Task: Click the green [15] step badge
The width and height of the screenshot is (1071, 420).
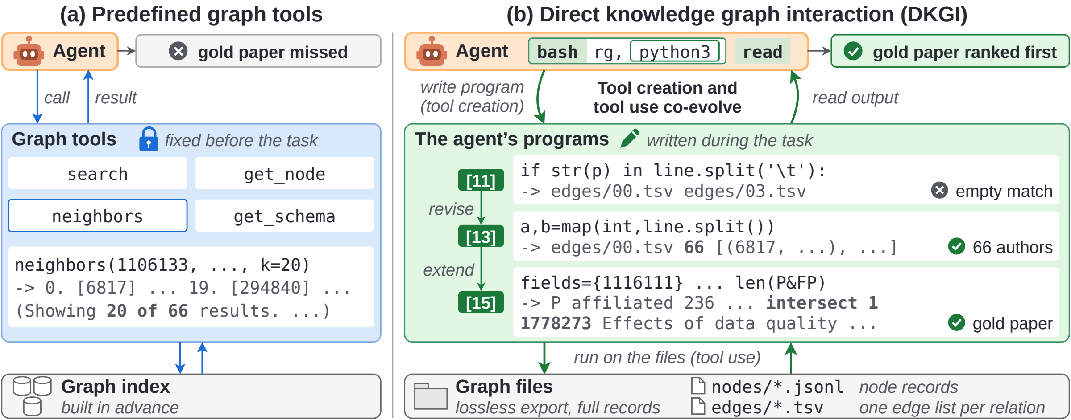Action: (x=481, y=302)
